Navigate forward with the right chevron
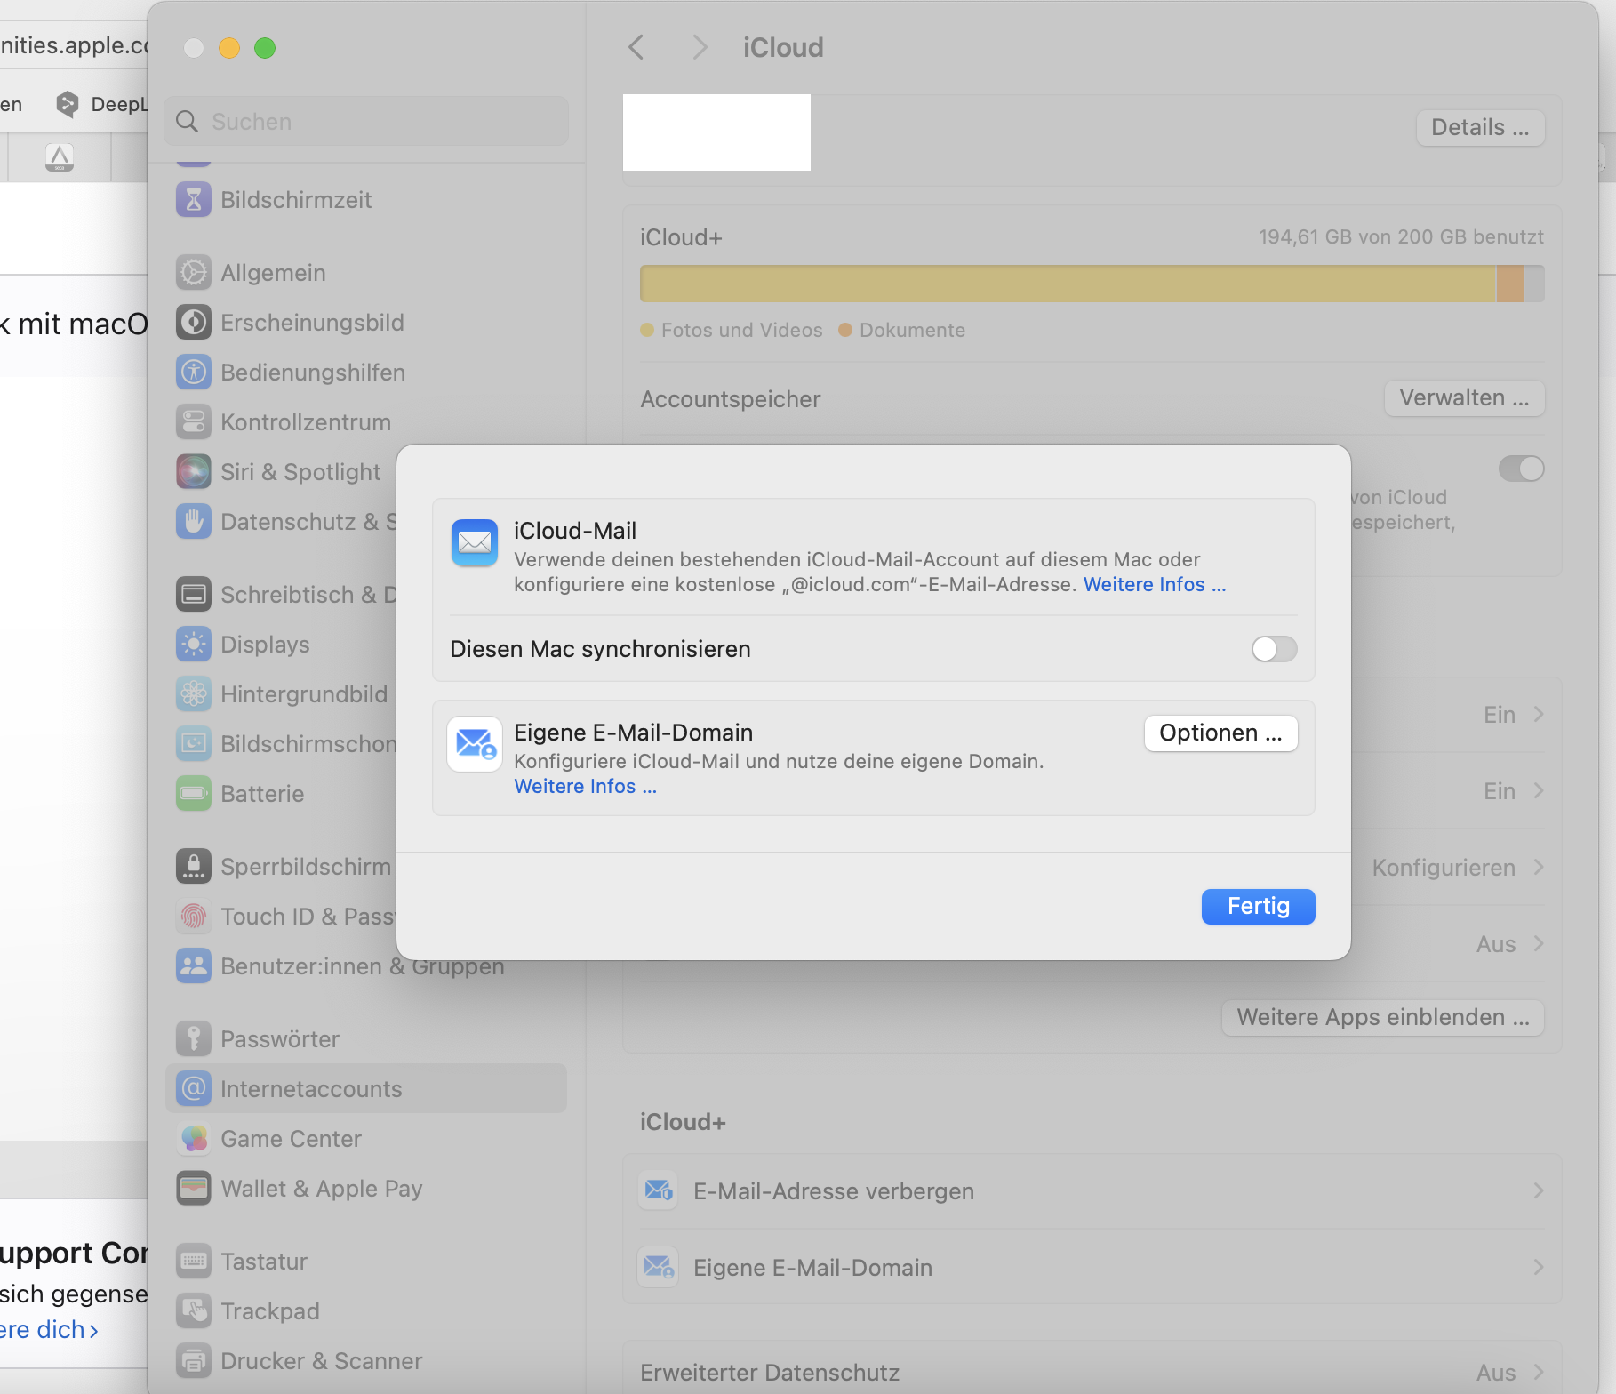The width and height of the screenshot is (1616, 1394). pos(700,47)
